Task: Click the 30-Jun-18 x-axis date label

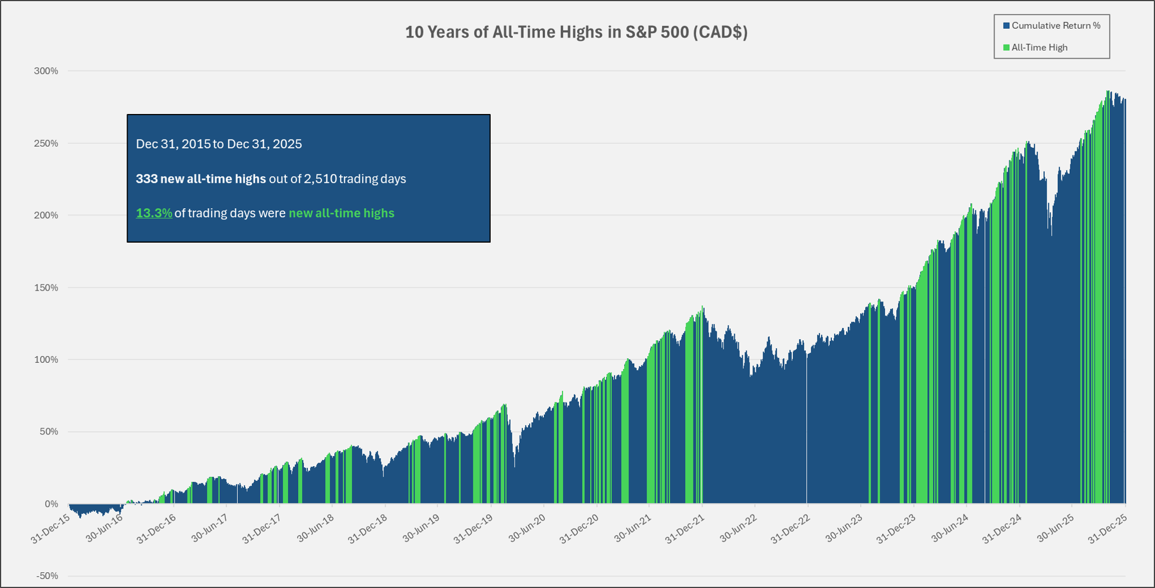Action: [316, 528]
